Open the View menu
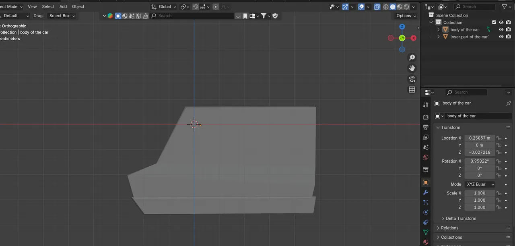 [32, 6]
